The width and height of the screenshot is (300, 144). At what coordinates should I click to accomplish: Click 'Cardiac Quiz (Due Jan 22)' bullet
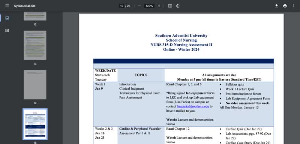pos(243,129)
